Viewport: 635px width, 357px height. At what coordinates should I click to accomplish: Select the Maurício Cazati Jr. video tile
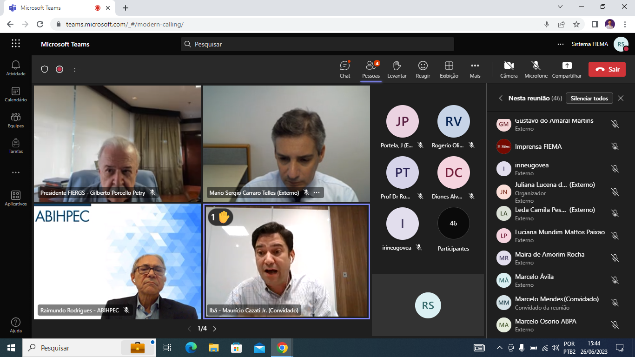[287, 261]
